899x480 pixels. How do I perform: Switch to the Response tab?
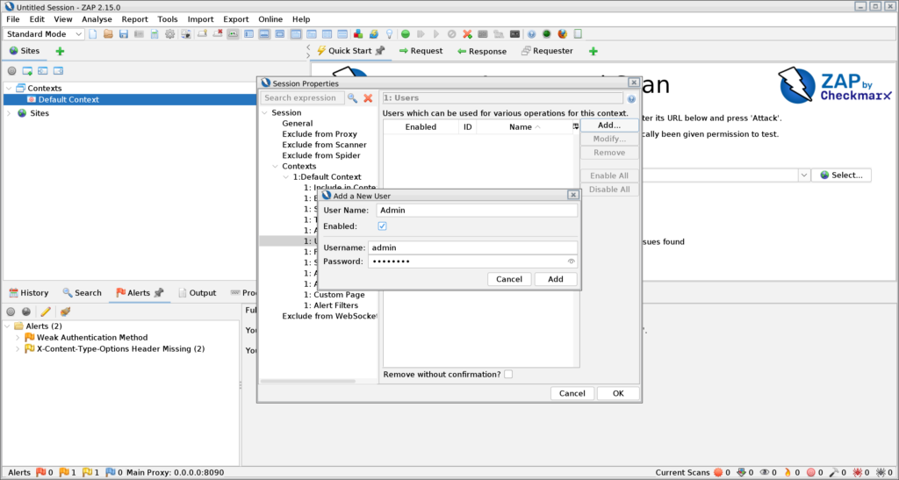coord(482,51)
